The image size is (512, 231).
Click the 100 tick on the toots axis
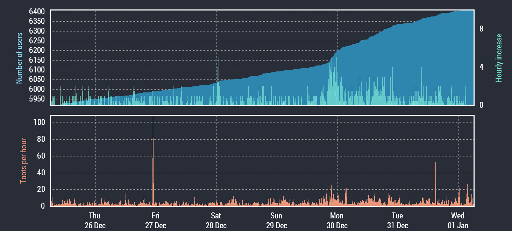(39, 122)
